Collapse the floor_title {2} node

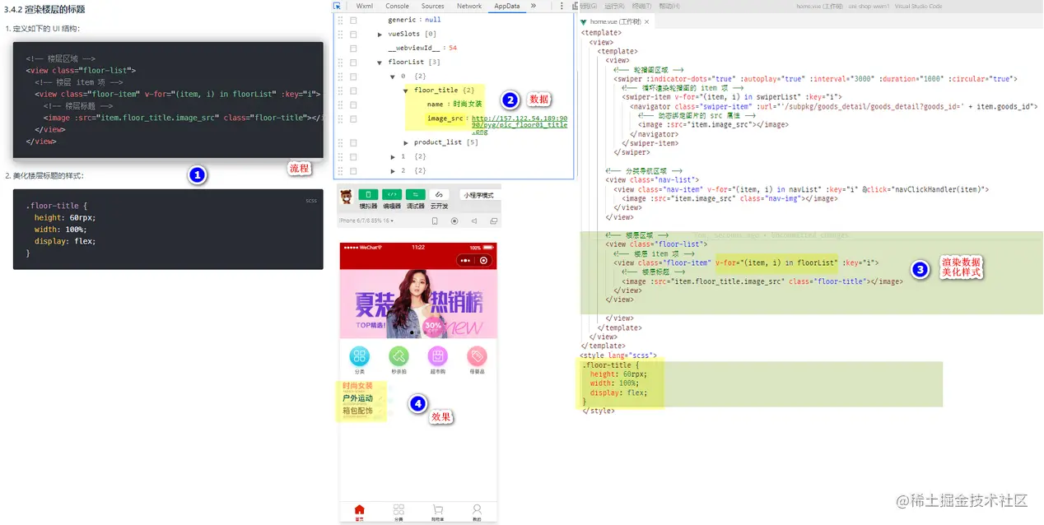406,90
